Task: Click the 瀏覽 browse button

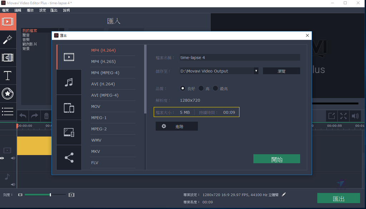Action: coord(282,71)
